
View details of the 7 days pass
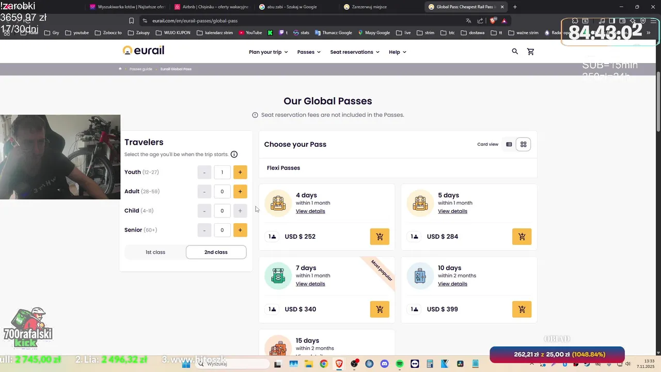click(310, 284)
